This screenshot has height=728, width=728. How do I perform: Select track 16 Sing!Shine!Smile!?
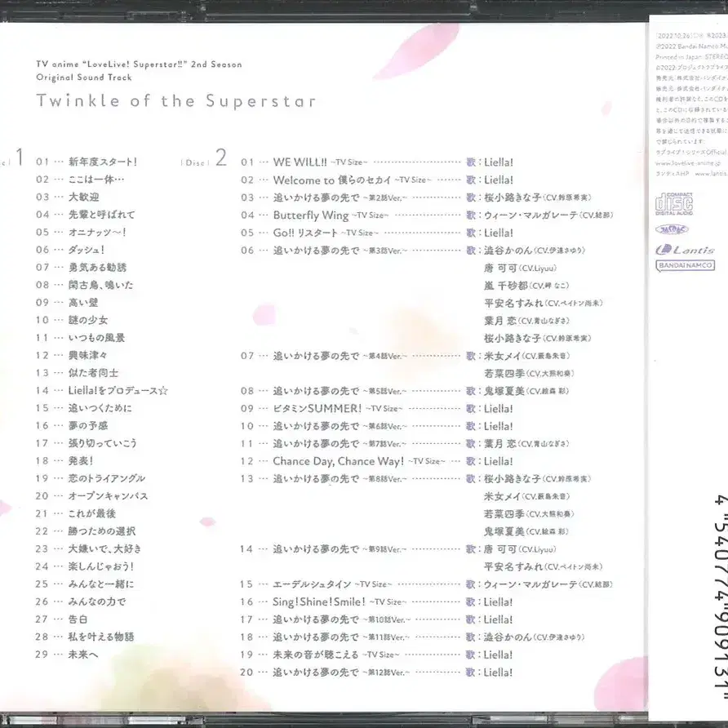point(376,601)
